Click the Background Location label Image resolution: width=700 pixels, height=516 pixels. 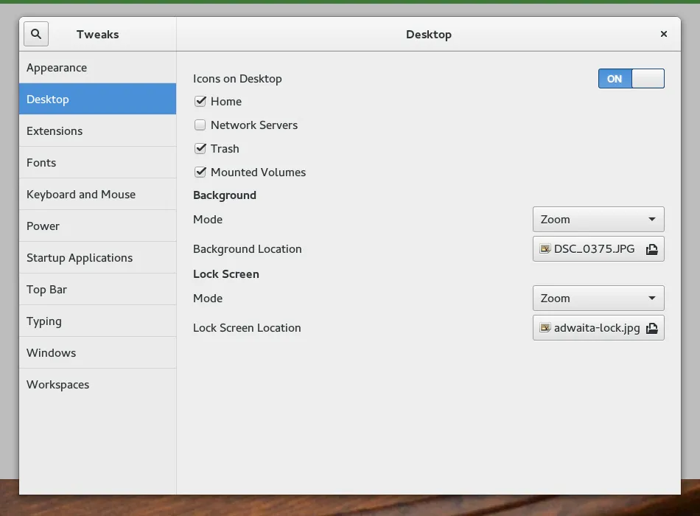[x=248, y=249]
